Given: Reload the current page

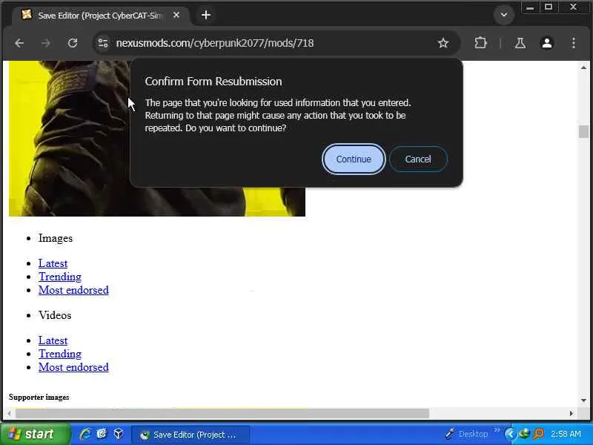Looking at the screenshot, I should tap(73, 43).
